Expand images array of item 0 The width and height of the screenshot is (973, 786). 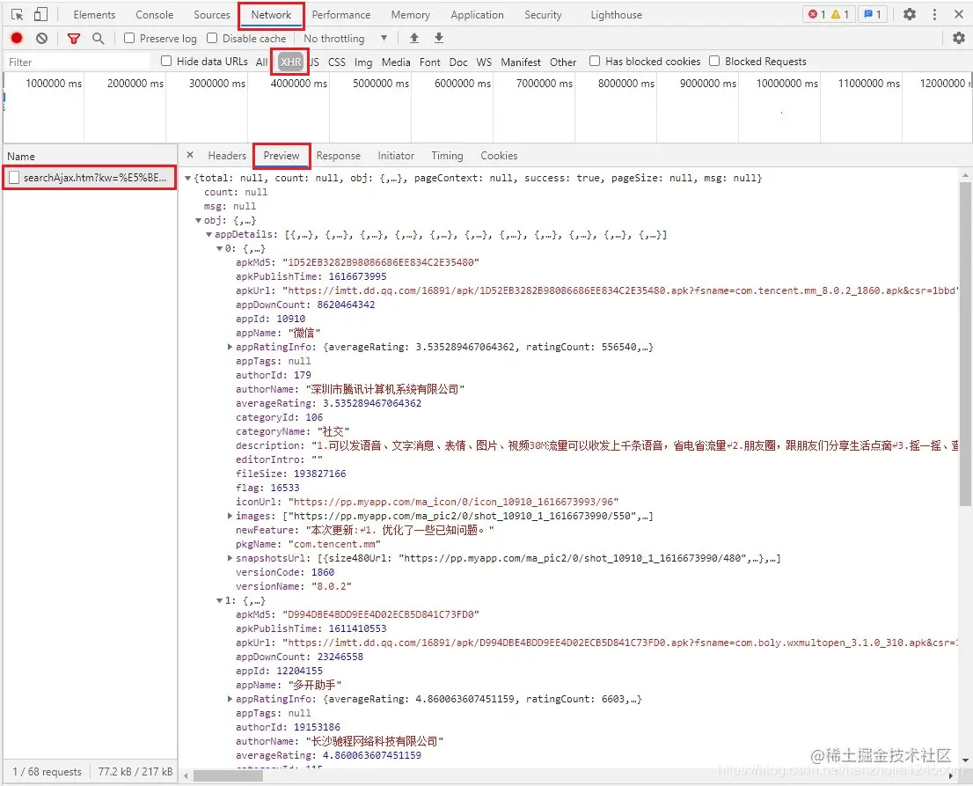pyautogui.click(x=230, y=516)
